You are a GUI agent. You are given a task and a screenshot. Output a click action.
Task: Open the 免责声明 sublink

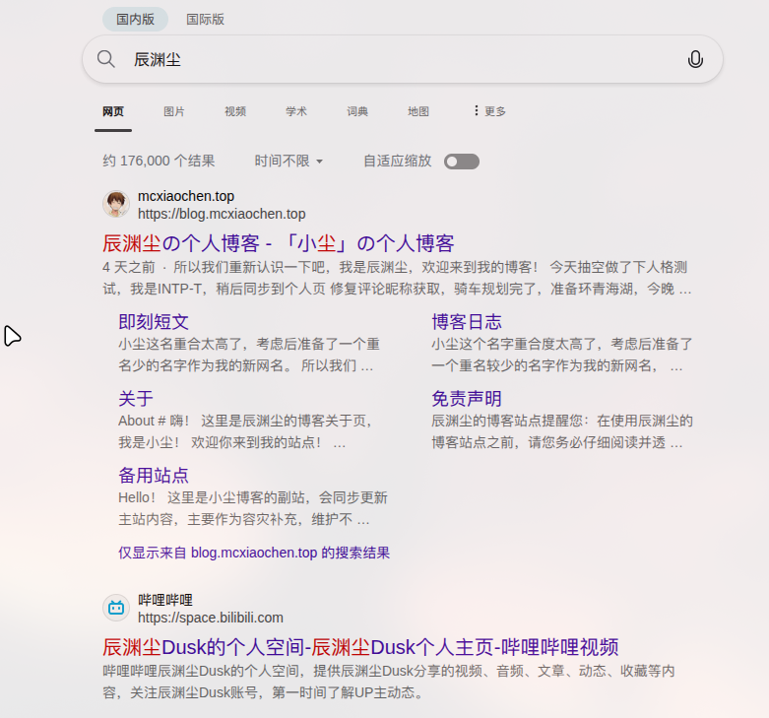pos(467,399)
